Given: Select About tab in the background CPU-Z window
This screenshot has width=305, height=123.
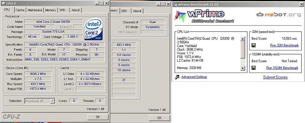Looking at the screenshot, I should coord(137,11).
